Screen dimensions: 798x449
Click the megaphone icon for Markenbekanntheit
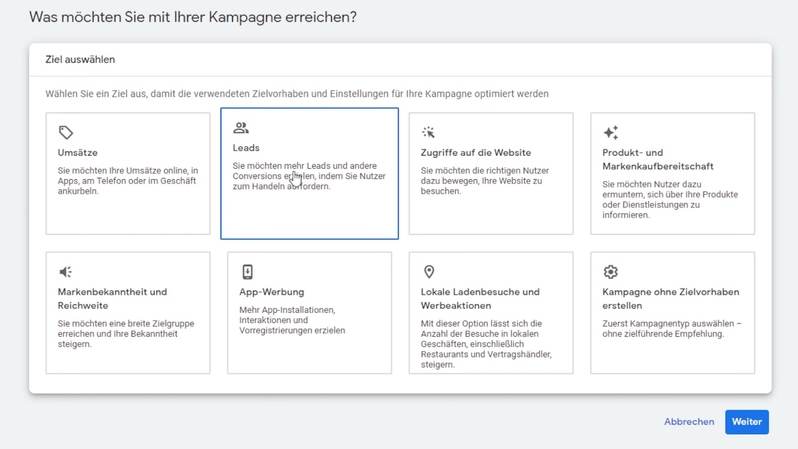pos(66,272)
